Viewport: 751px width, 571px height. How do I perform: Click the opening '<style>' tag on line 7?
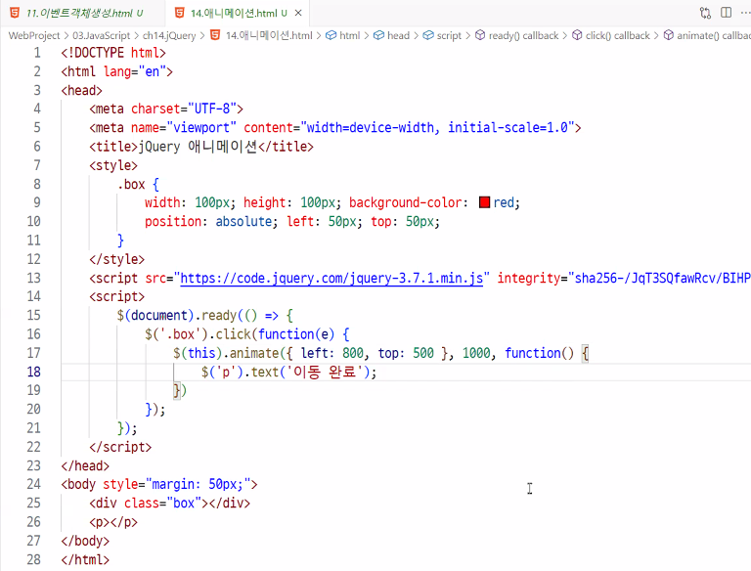[113, 165]
